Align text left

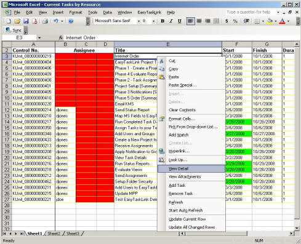190,21
